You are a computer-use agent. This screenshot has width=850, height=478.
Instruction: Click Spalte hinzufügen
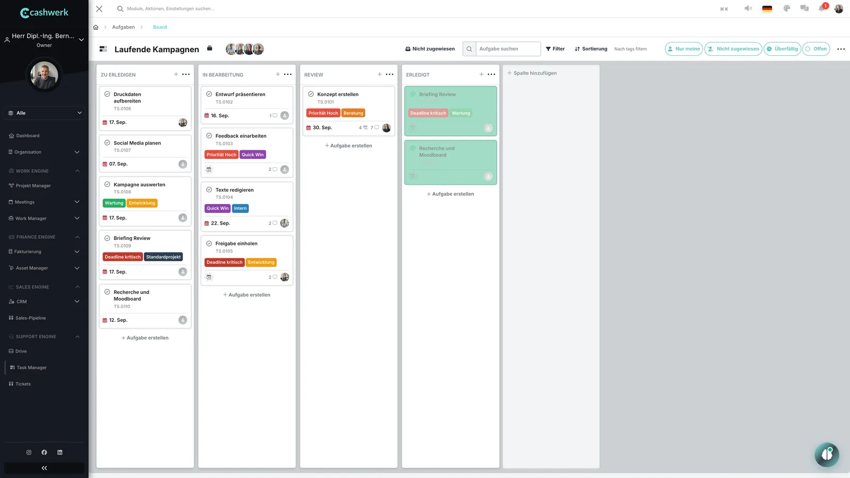coord(532,73)
